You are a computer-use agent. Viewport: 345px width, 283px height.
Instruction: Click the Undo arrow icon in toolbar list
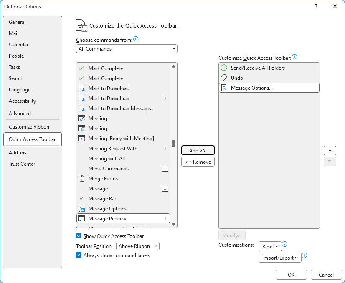[224, 78]
